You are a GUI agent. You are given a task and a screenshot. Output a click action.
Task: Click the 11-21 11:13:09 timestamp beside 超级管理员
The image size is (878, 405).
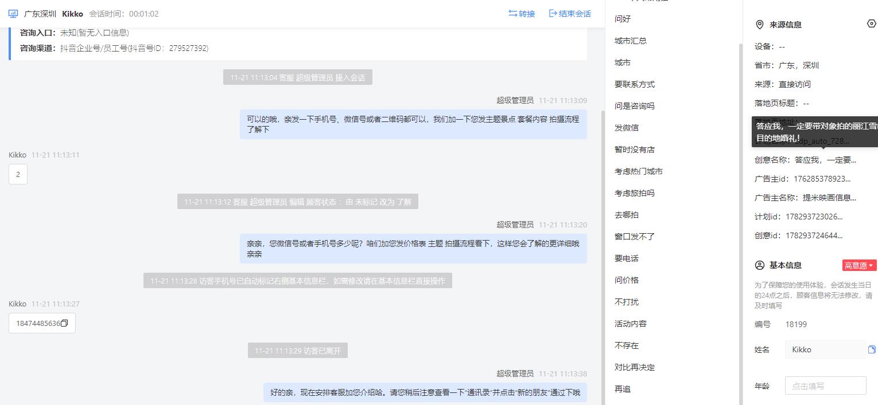[x=562, y=100]
